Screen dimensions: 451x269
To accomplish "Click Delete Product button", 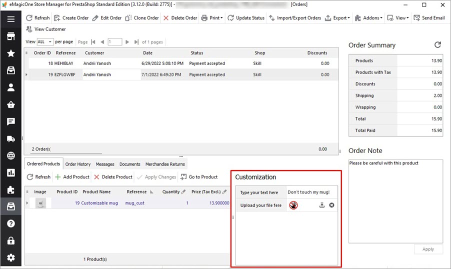I will click(113, 177).
